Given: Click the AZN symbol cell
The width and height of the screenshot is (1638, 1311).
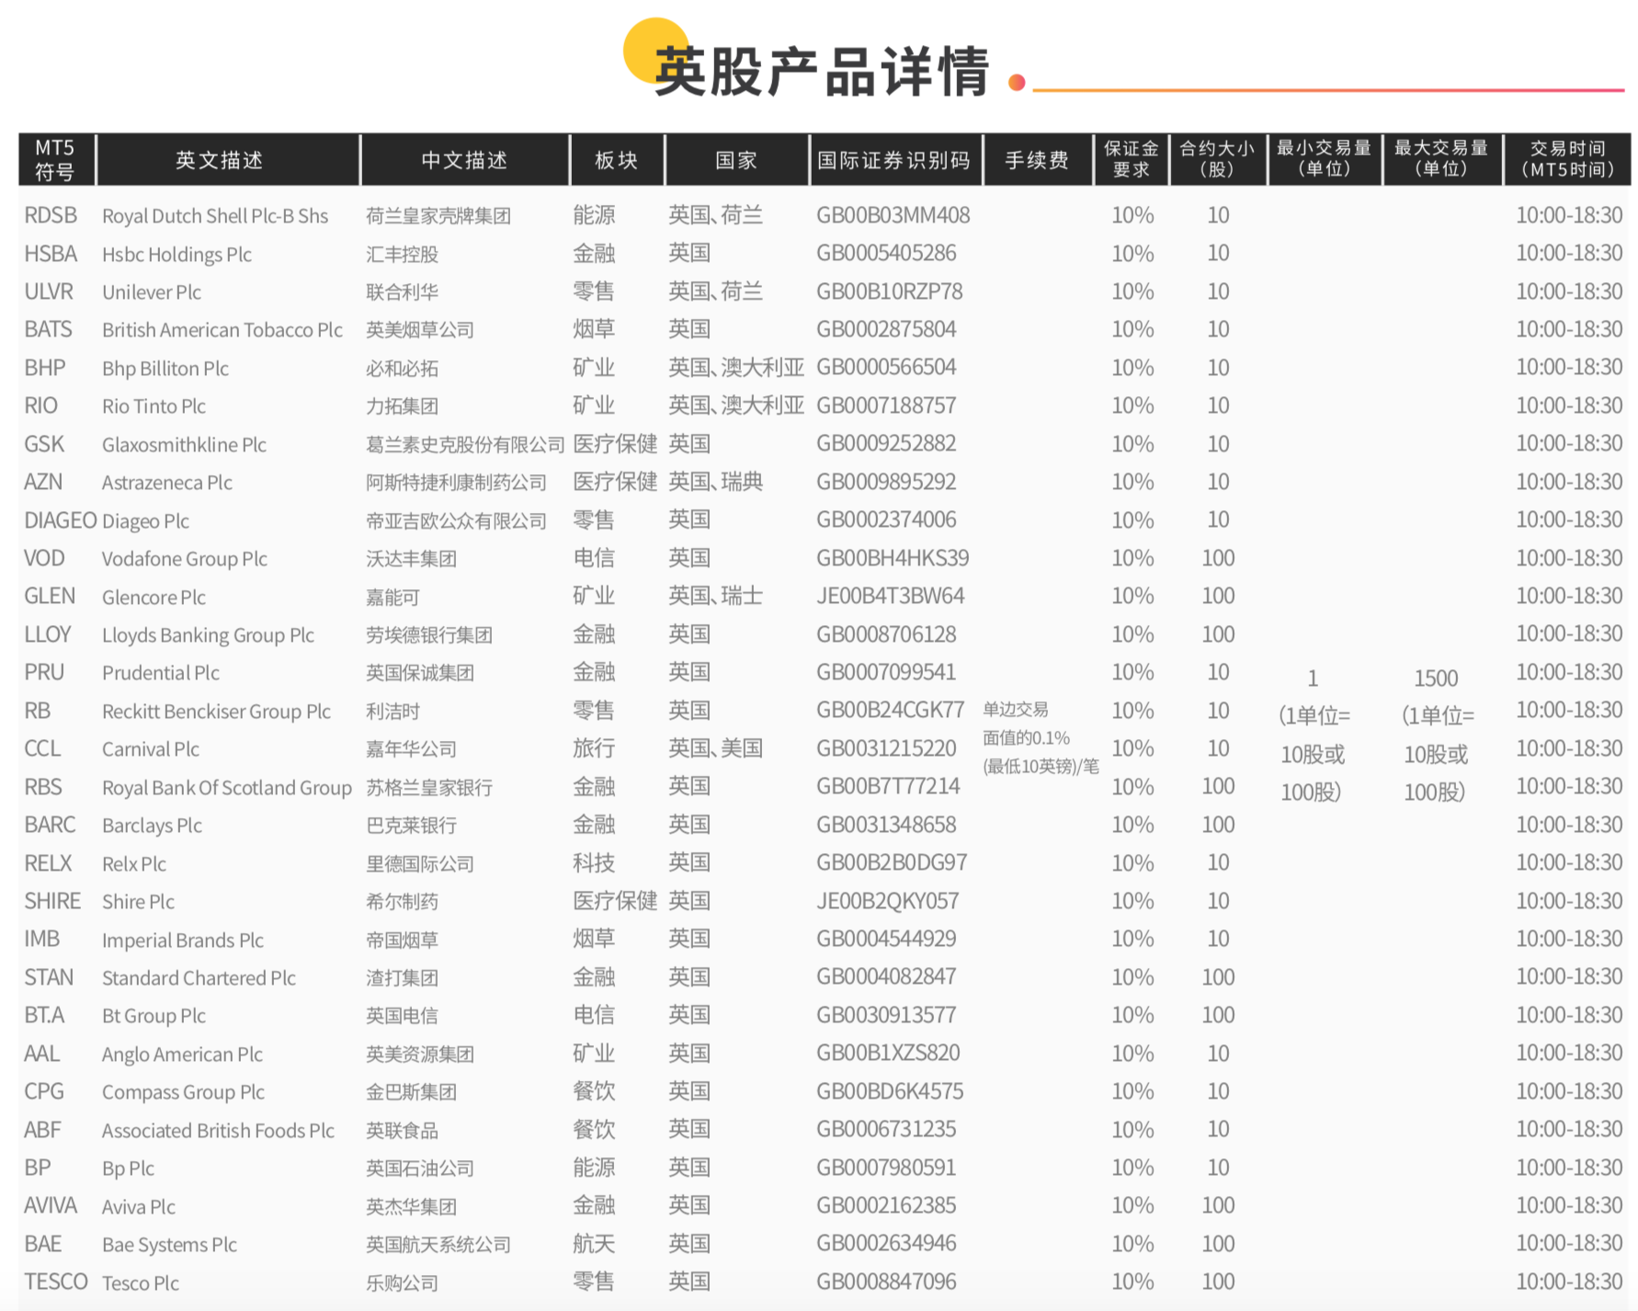Looking at the screenshot, I should pos(43,482).
